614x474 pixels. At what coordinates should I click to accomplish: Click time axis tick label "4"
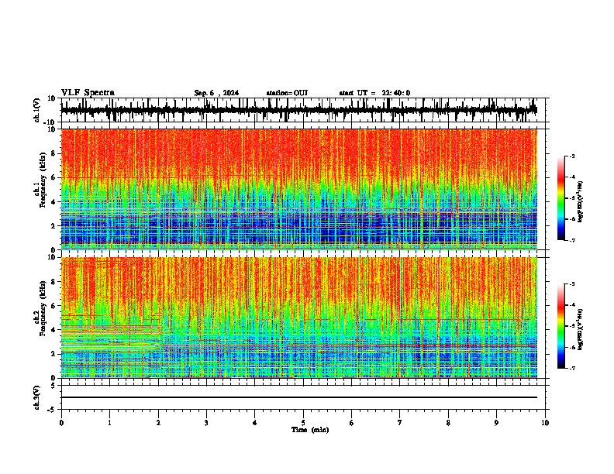255,423
